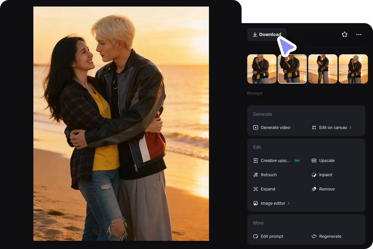This screenshot has width=373, height=249.
Task: Click the Edit section heading
Action: point(257,147)
